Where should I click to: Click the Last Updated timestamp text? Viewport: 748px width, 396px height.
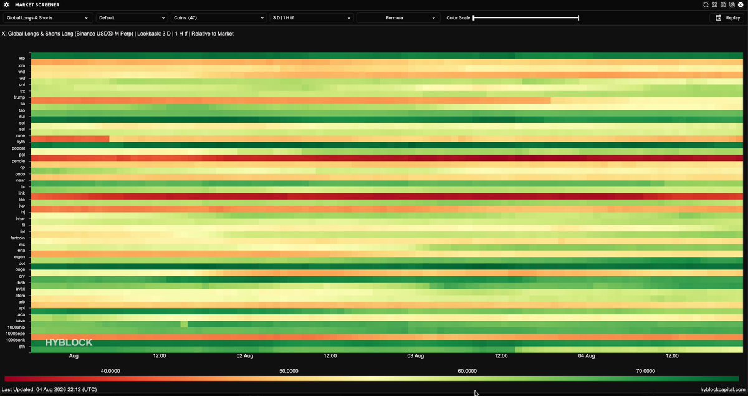pos(50,389)
